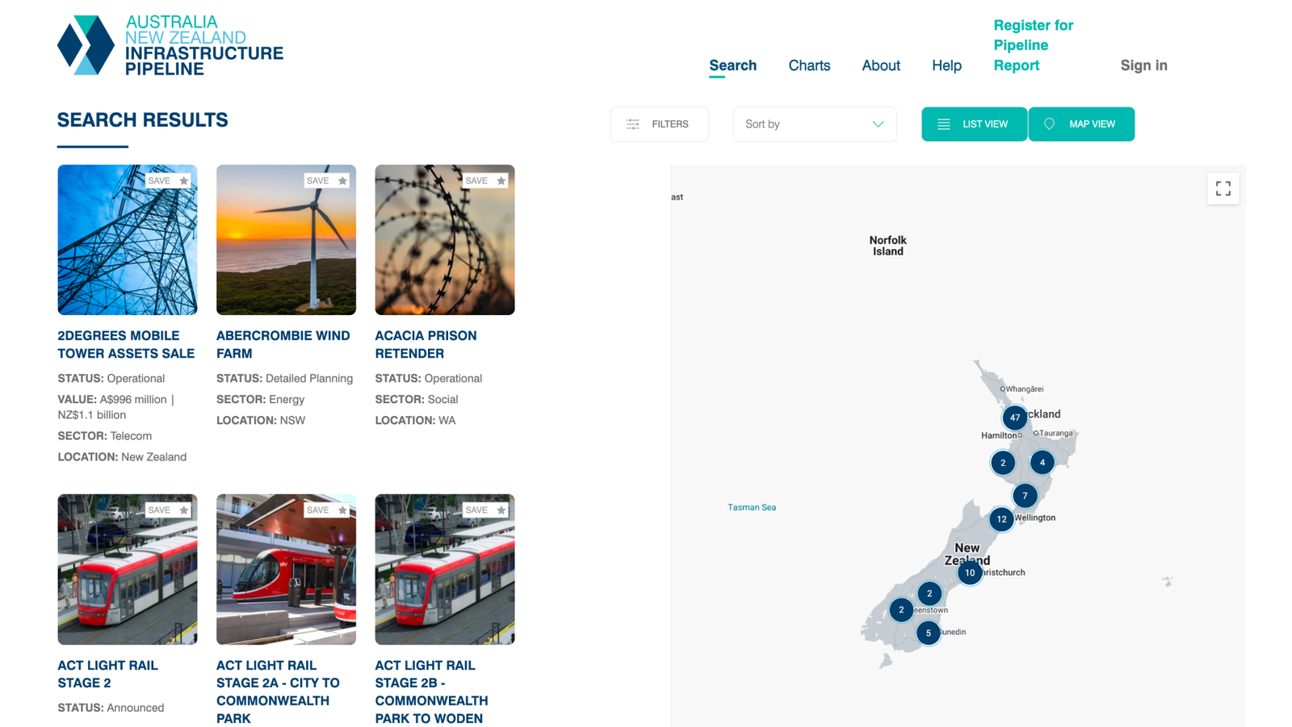
Task: Click Register for Pipeline Report link
Action: [1033, 45]
